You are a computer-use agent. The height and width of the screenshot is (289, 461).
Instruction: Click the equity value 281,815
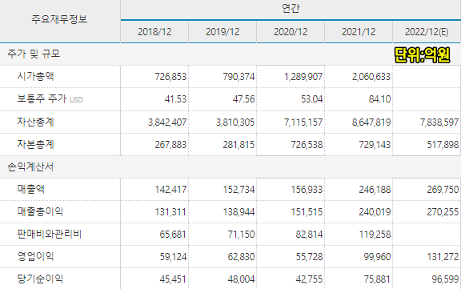(x=239, y=145)
